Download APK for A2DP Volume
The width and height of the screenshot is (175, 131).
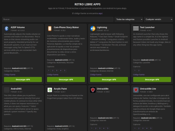(x=23, y=80)
